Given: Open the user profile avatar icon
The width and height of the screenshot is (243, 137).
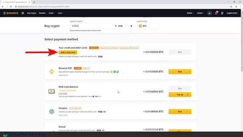Looking at the screenshot, I should (209, 13).
